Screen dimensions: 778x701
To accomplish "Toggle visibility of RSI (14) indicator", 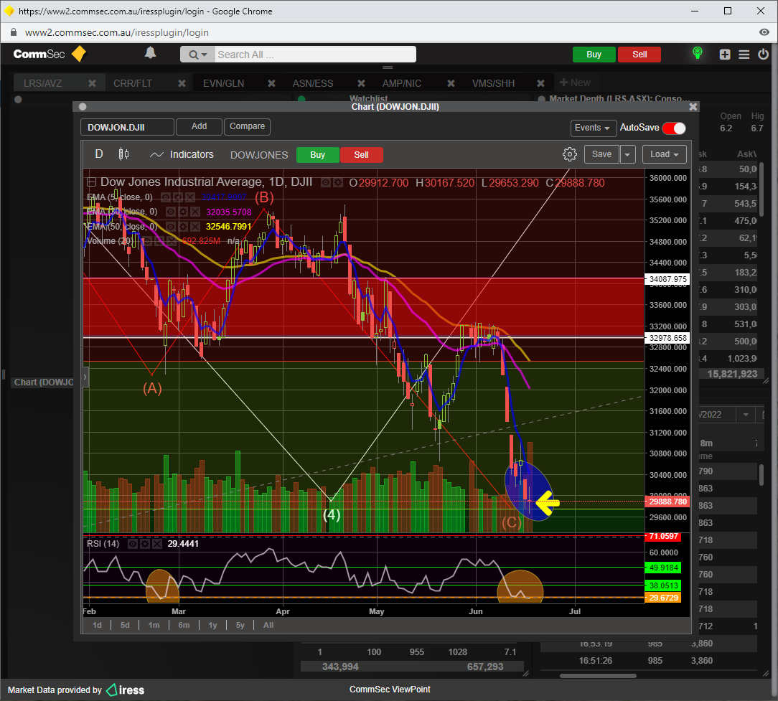I will click(133, 544).
